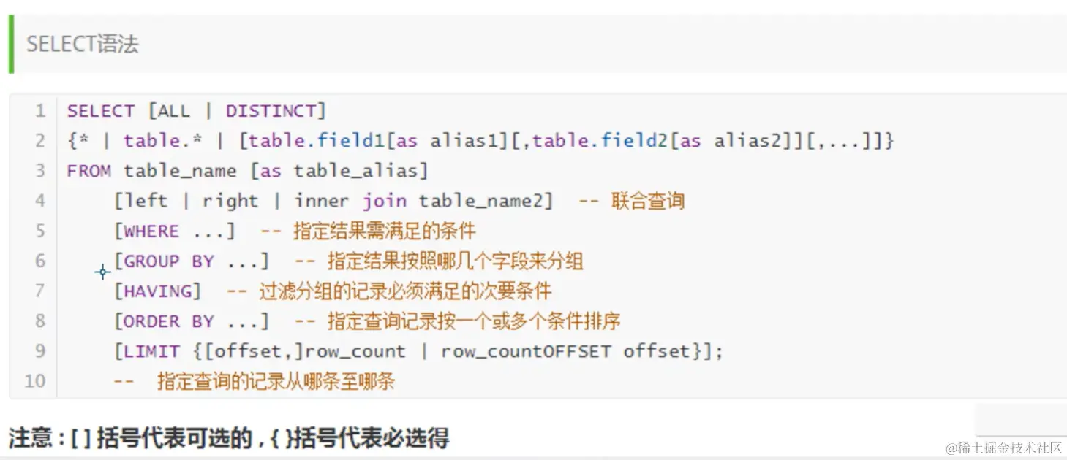
Task: Click the green bar beside the heading
Action: click(x=12, y=45)
